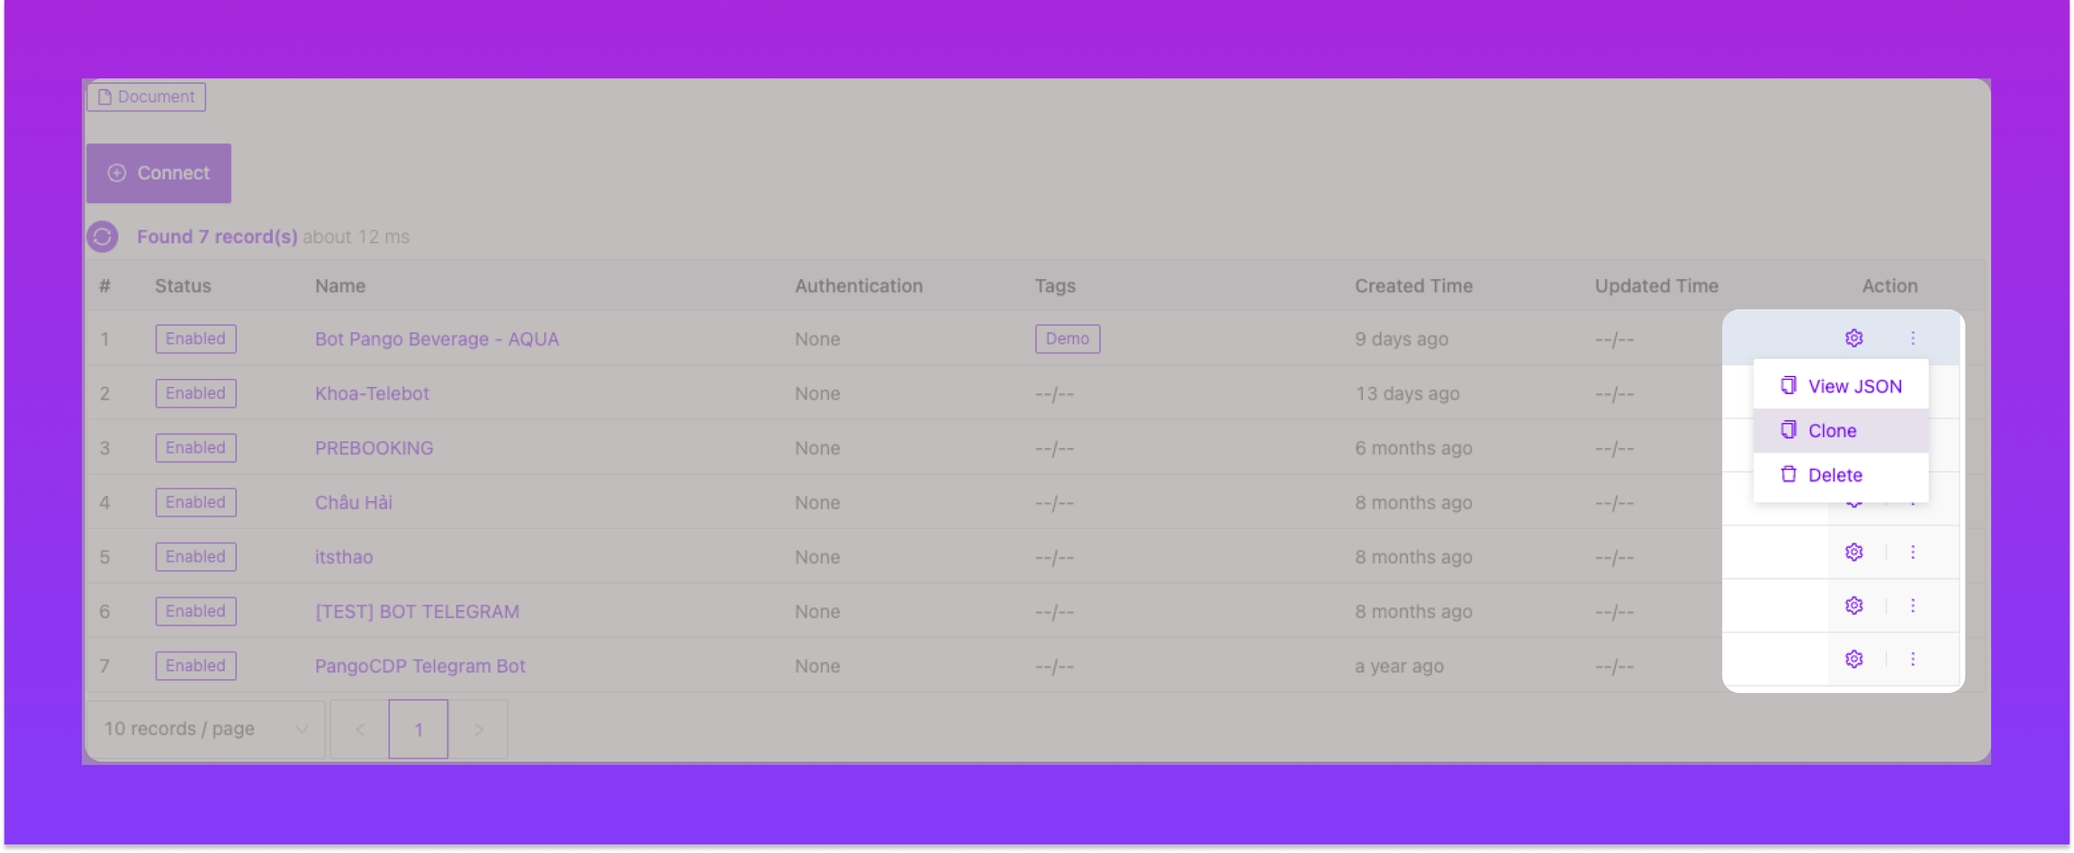Go to page 1 in pagination
Viewport: 2074px width, 853px height.
point(419,729)
